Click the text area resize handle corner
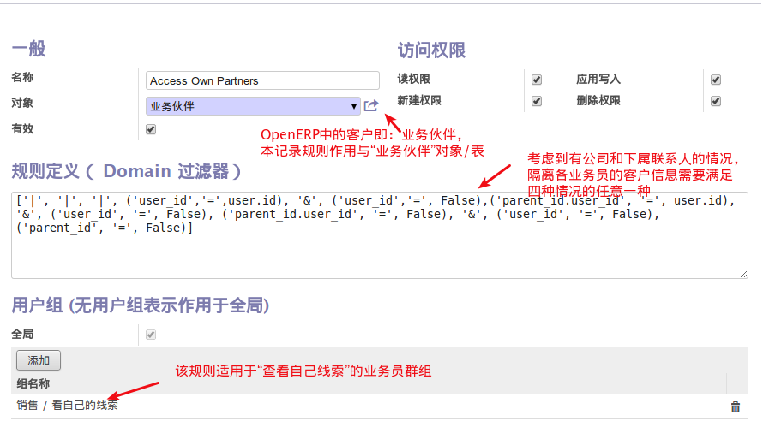Viewport: 763px width, 433px height. (x=743, y=273)
